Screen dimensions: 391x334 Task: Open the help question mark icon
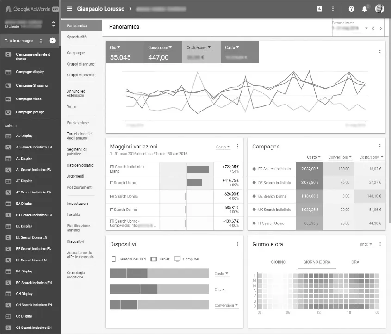(351, 9)
